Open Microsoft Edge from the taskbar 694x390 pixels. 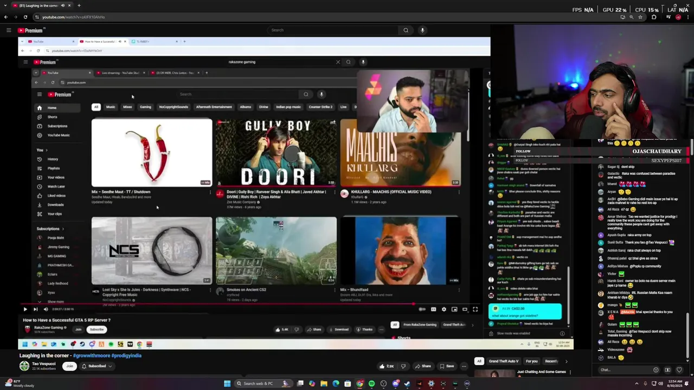336,383
